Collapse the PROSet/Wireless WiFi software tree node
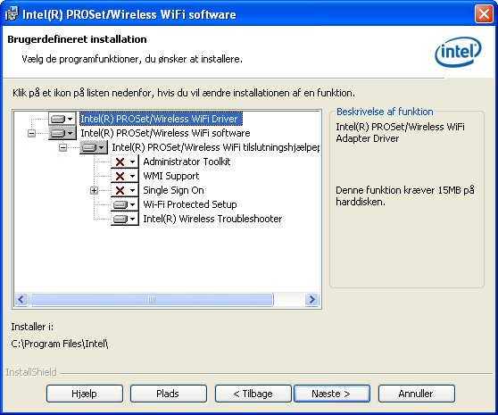 pos(31,133)
